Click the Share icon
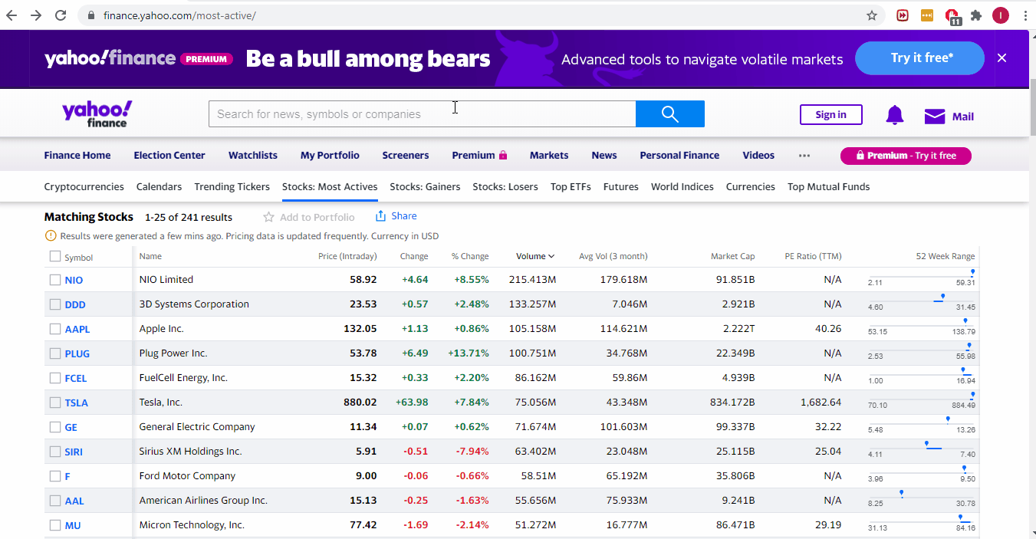The height and width of the screenshot is (539, 1036). coord(380,216)
